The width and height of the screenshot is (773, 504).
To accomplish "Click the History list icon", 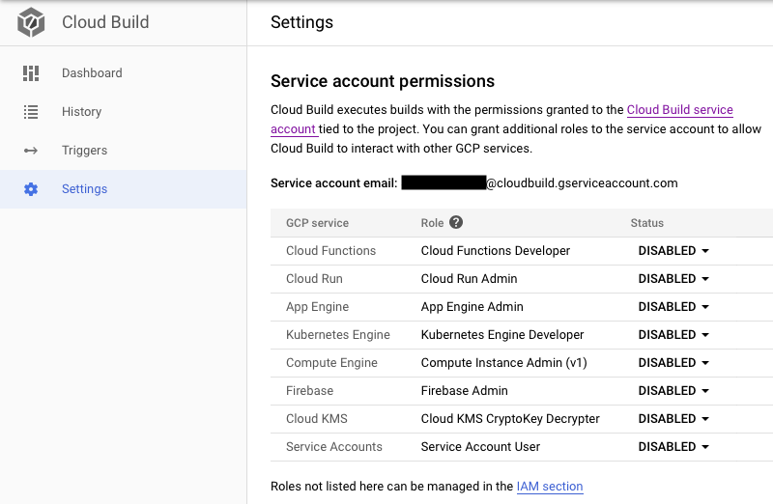I will (31, 112).
